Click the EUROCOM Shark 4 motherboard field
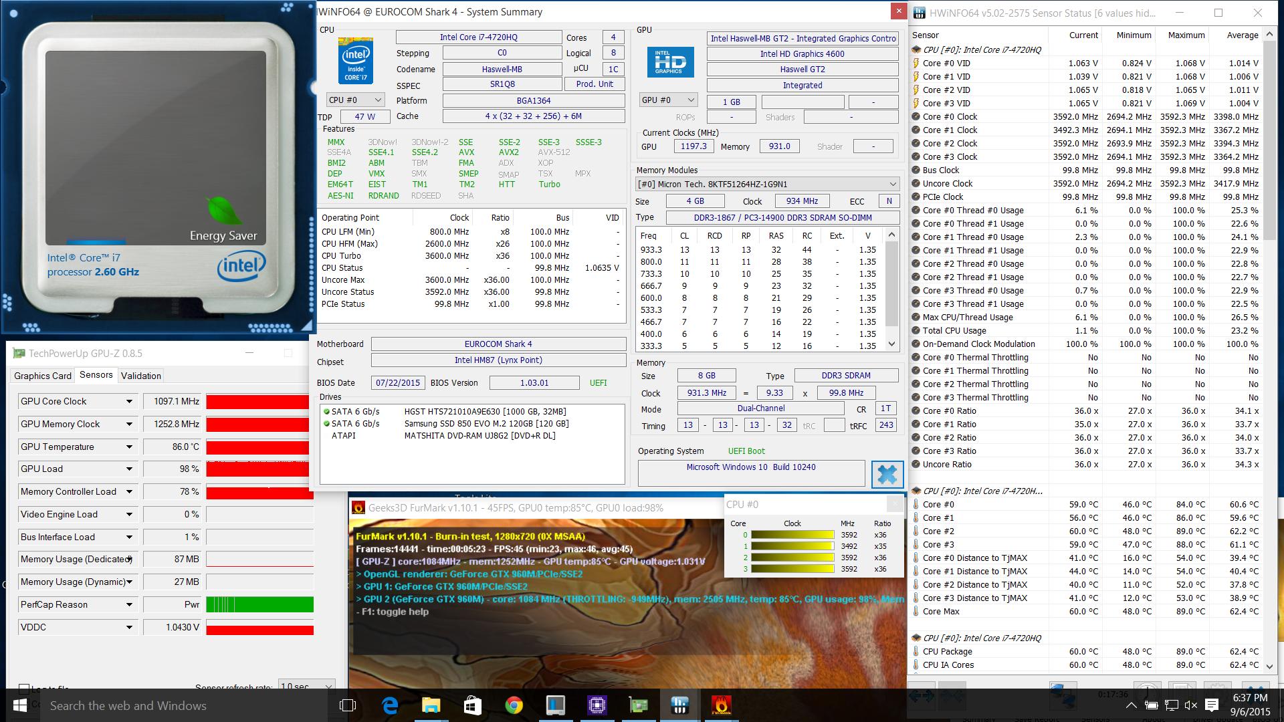This screenshot has height=722, width=1284. [x=498, y=344]
